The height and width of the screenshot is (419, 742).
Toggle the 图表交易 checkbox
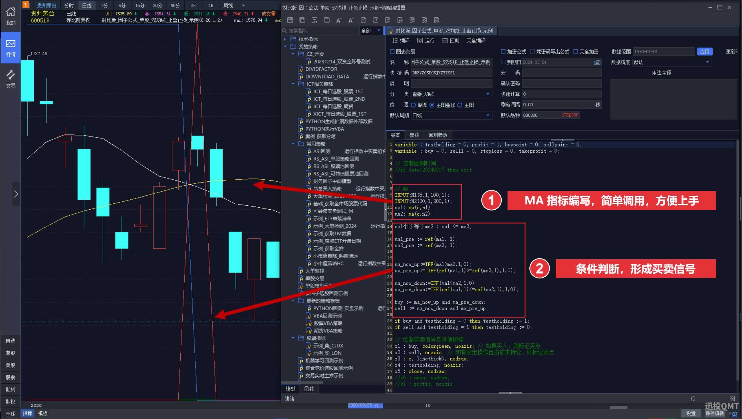pos(392,52)
